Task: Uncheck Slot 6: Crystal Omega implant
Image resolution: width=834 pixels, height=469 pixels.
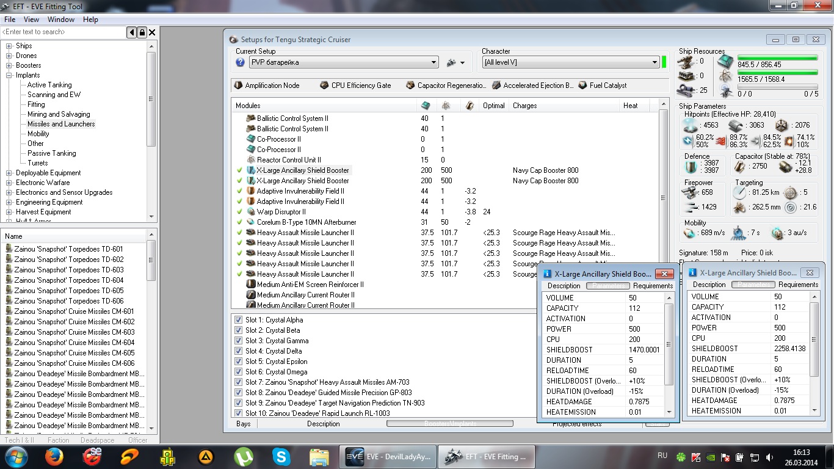Action: pos(238,372)
